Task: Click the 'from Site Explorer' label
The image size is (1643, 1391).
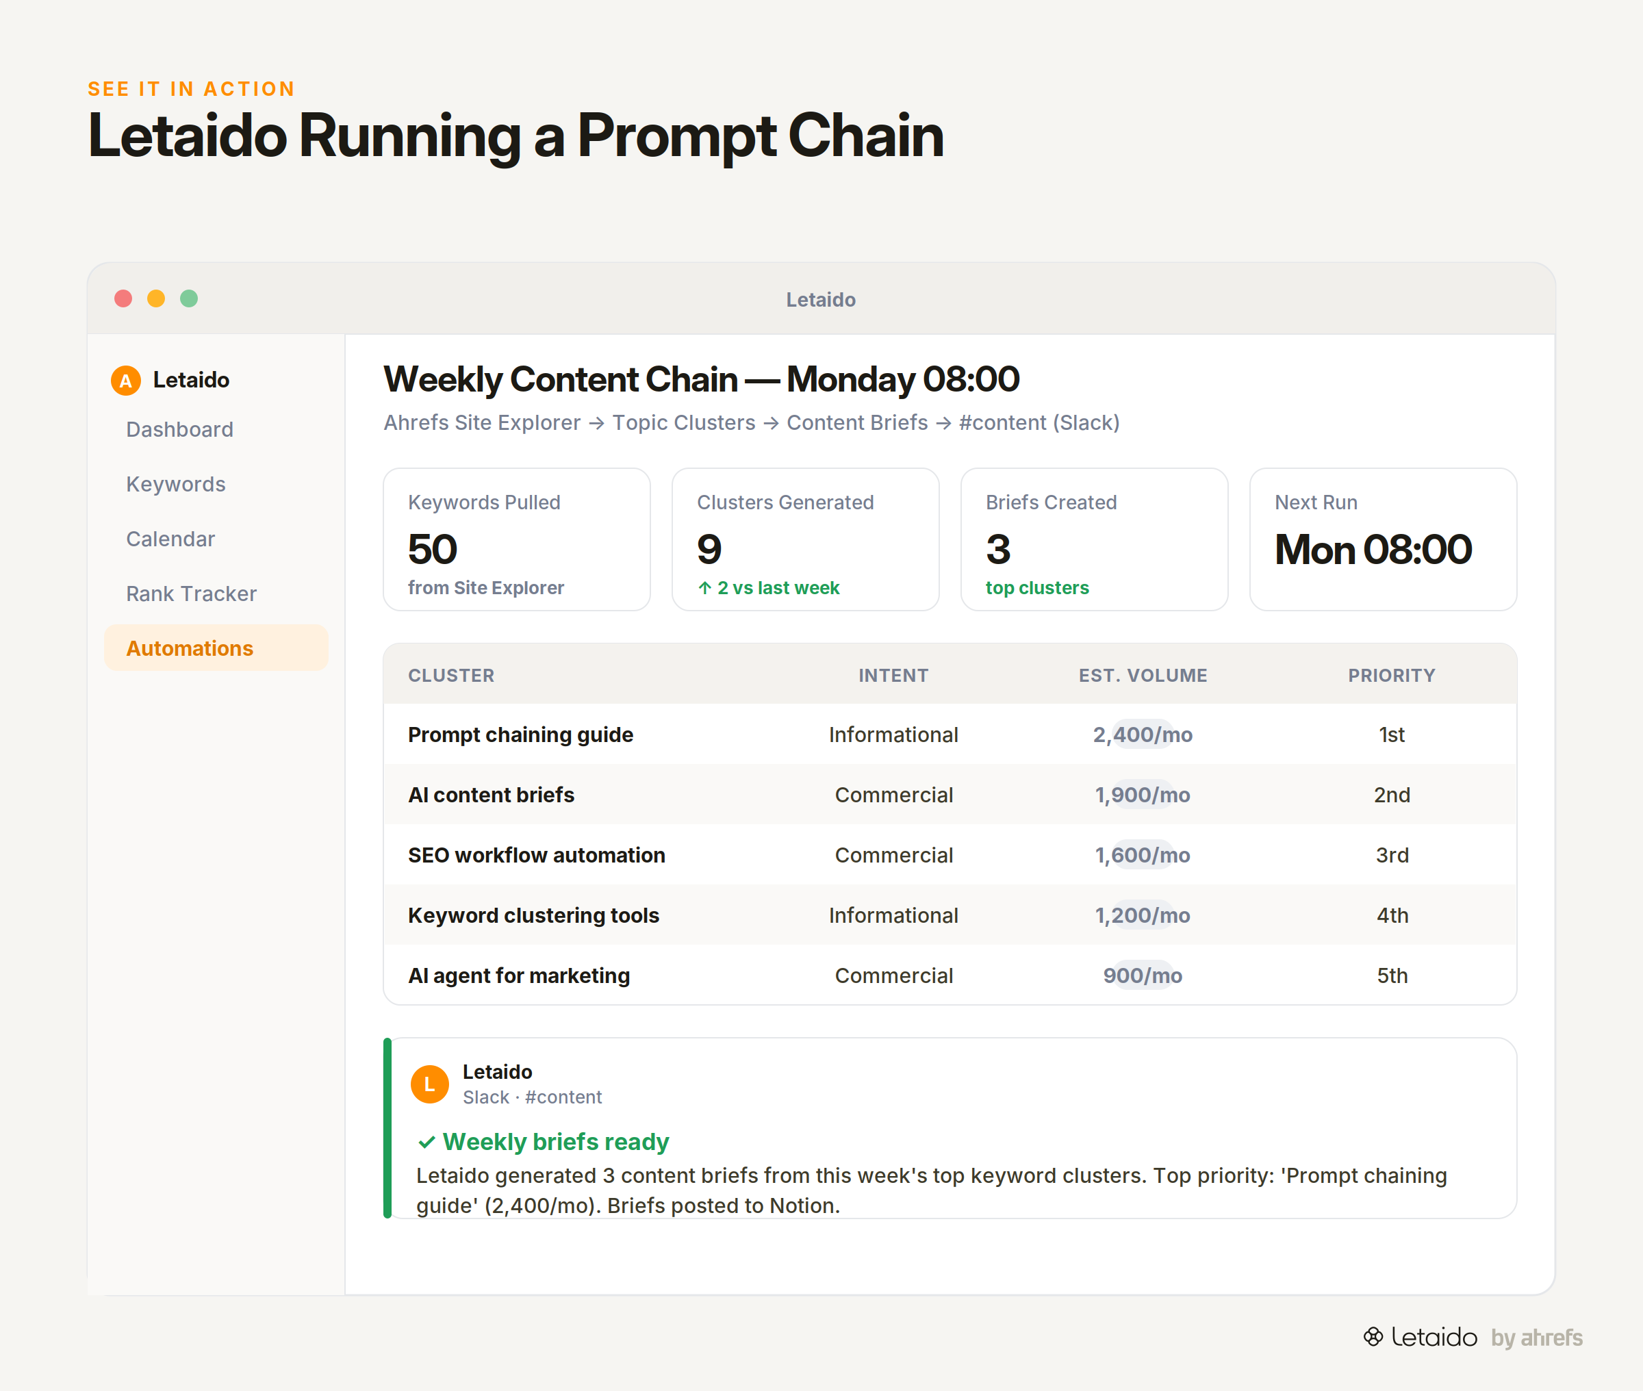Action: [x=485, y=588]
